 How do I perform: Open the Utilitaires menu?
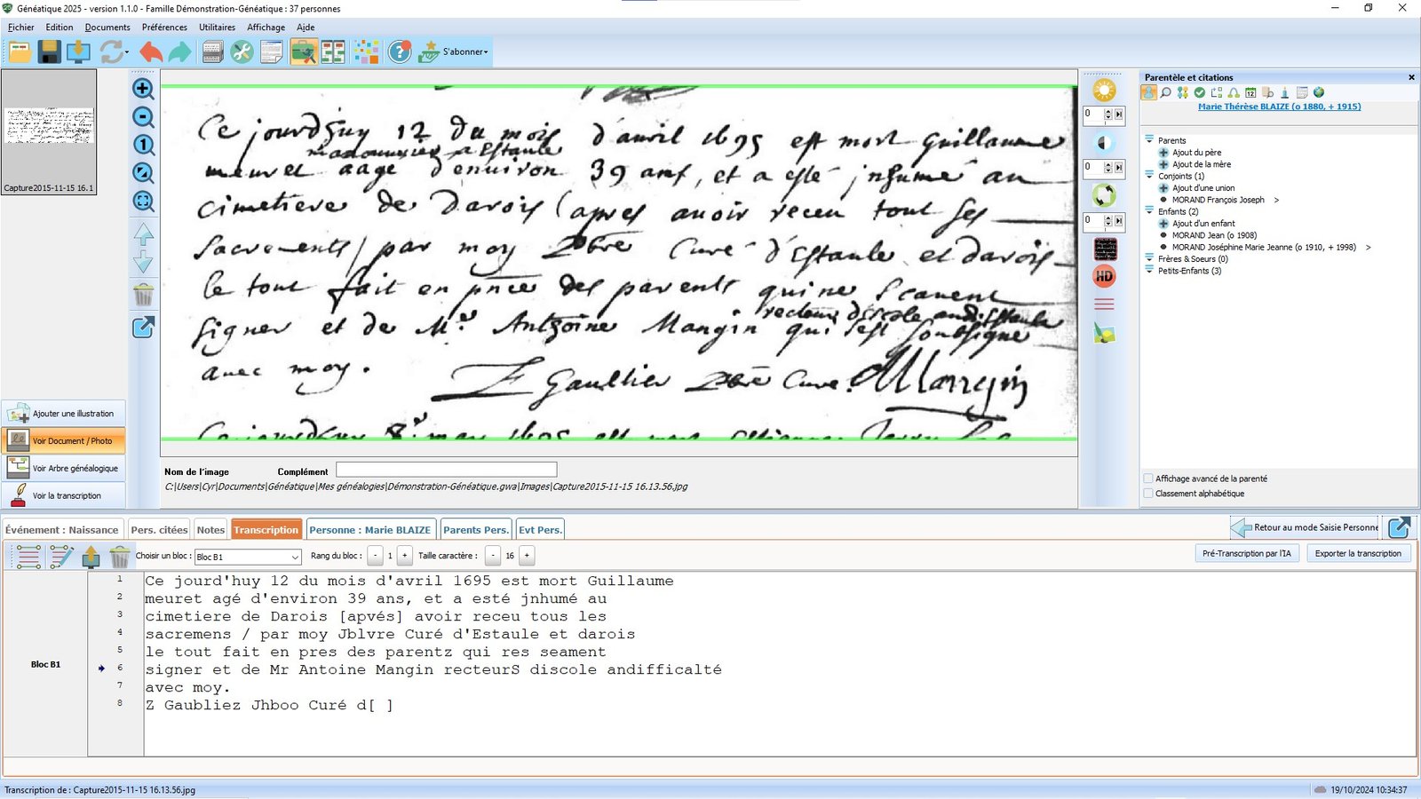click(217, 28)
